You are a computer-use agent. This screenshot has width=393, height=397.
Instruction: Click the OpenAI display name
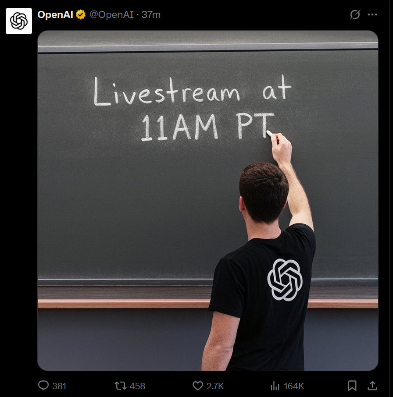tap(55, 15)
